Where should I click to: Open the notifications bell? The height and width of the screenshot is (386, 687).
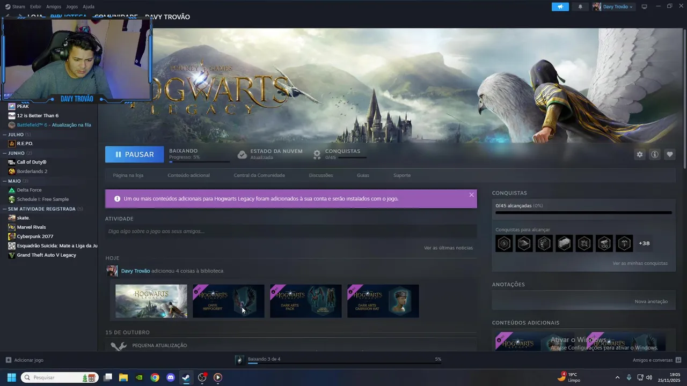tap(580, 6)
